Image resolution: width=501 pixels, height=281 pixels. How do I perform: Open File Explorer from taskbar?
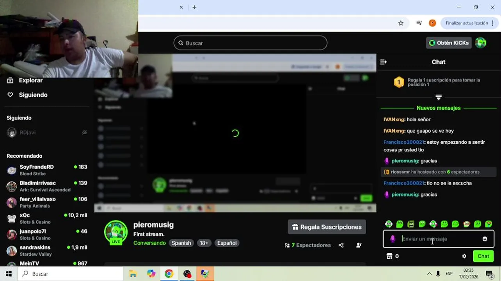133,274
